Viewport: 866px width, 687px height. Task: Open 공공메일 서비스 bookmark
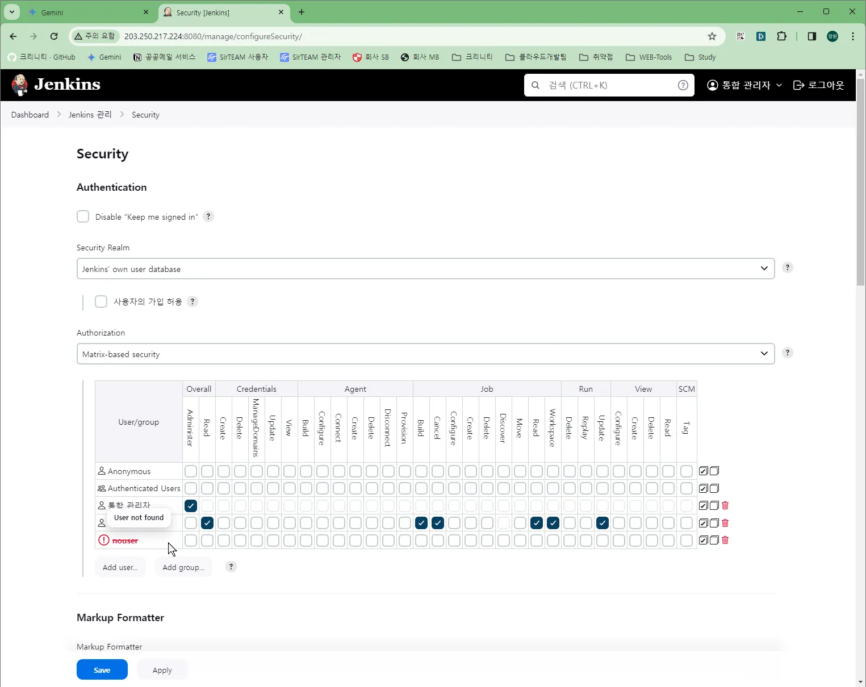pyautogui.click(x=165, y=57)
